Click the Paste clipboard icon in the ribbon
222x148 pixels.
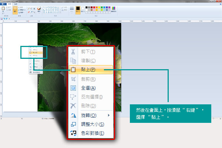tap(3, 9)
